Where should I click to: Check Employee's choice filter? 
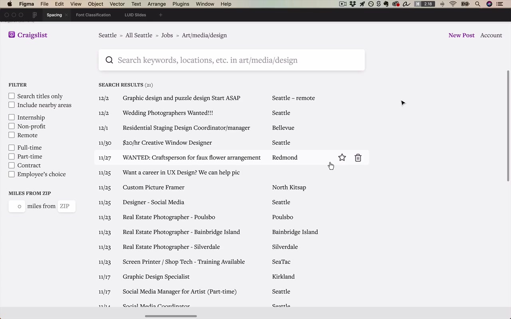point(12,174)
